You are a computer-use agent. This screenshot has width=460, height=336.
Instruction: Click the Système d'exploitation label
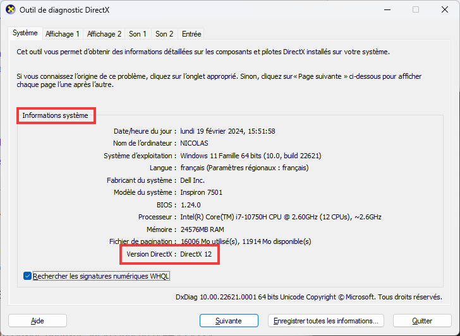pyautogui.click(x=140, y=156)
